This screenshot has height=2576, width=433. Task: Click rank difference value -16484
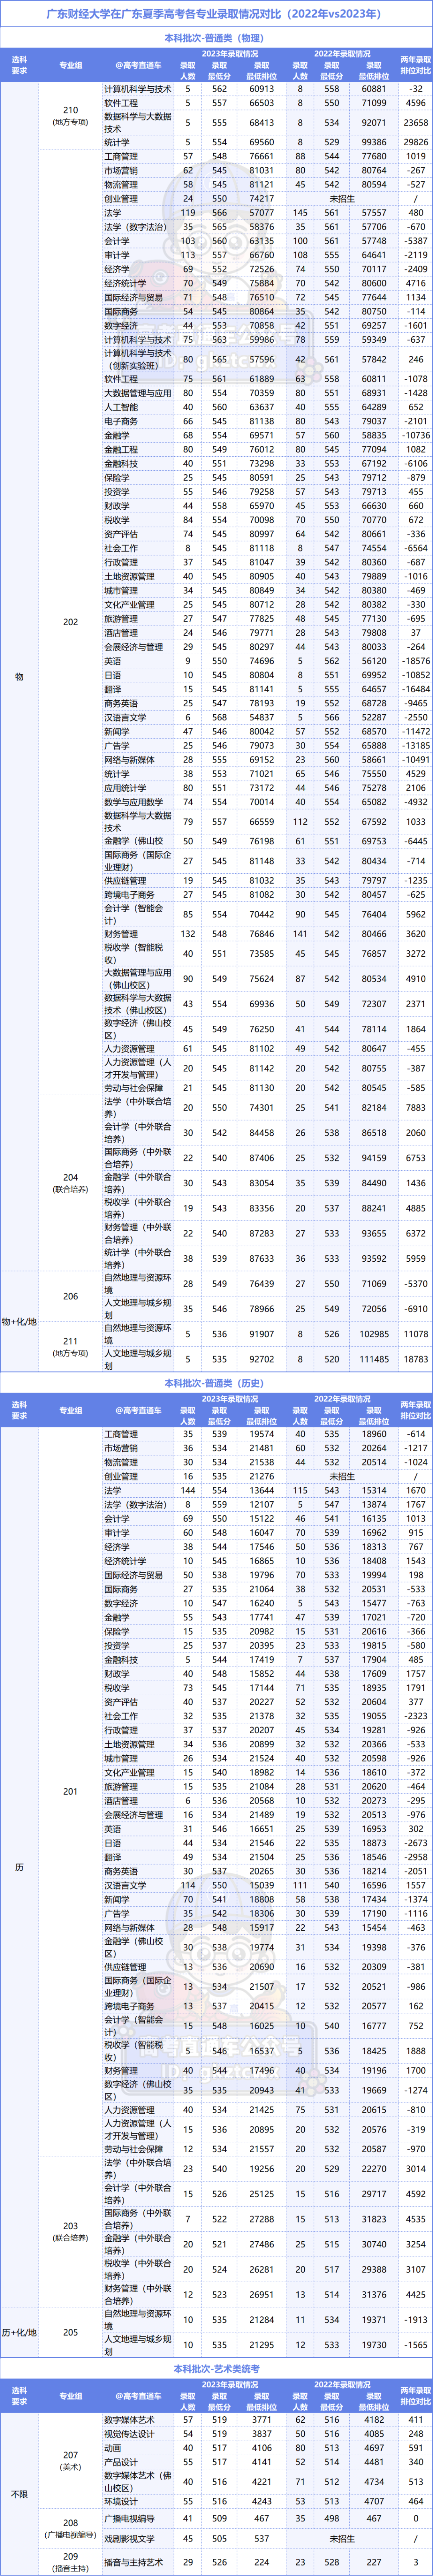point(416,689)
